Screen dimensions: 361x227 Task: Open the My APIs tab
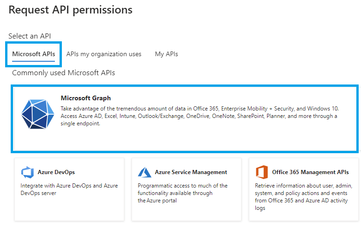(x=167, y=54)
